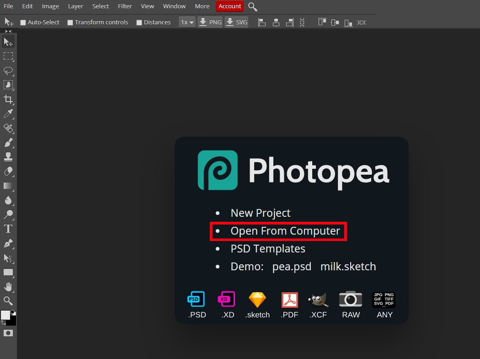
Task: Activate the Object Selection tool
Action: (8, 85)
